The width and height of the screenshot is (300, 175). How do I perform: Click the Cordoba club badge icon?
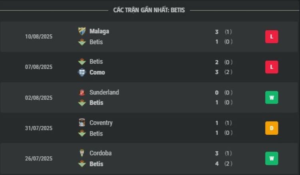tap(82, 153)
